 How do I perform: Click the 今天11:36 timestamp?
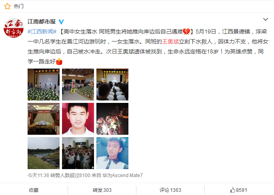(38, 175)
